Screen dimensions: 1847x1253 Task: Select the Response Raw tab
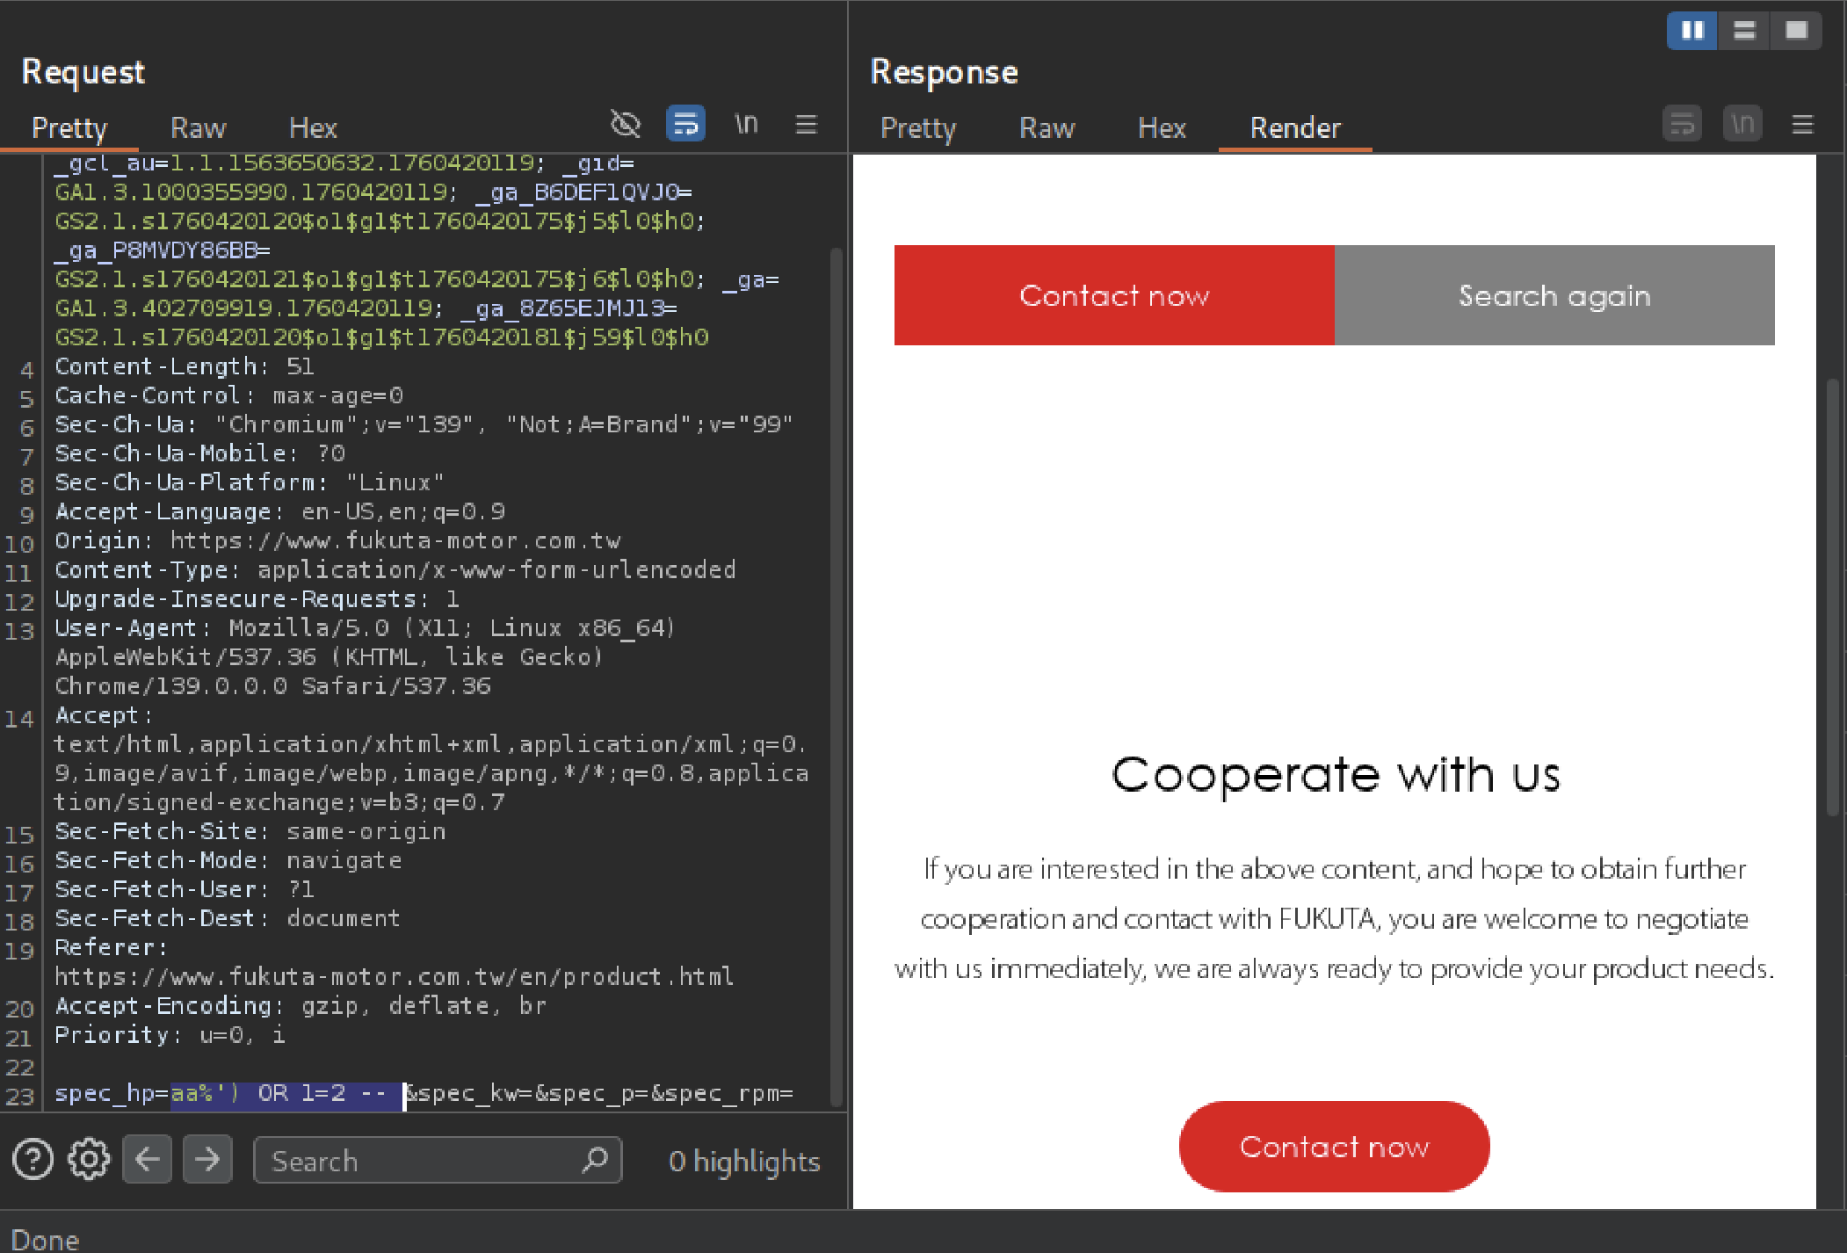tap(1047, 128)
